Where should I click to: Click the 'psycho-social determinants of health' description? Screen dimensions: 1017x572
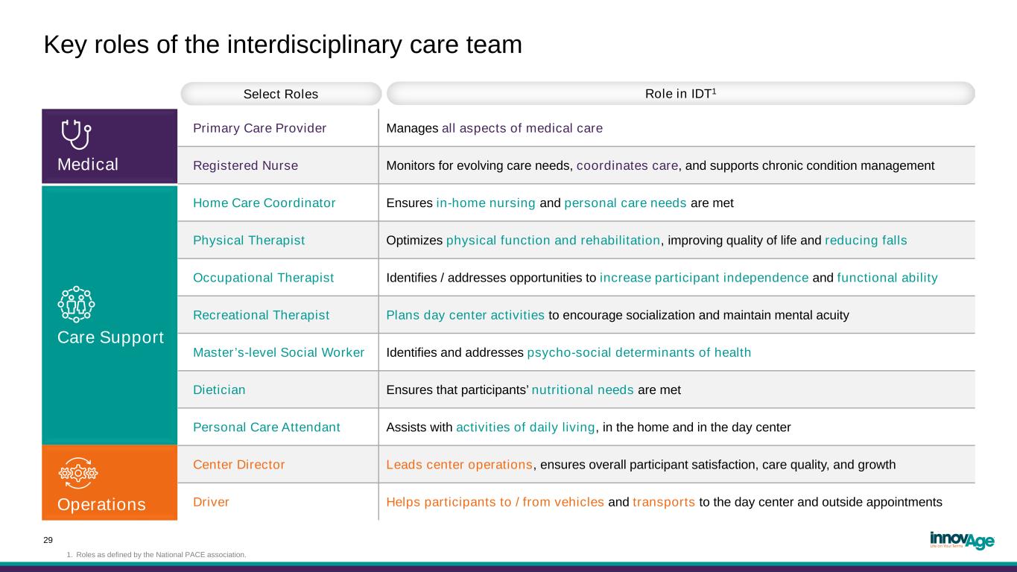click(x=568, y=352)
